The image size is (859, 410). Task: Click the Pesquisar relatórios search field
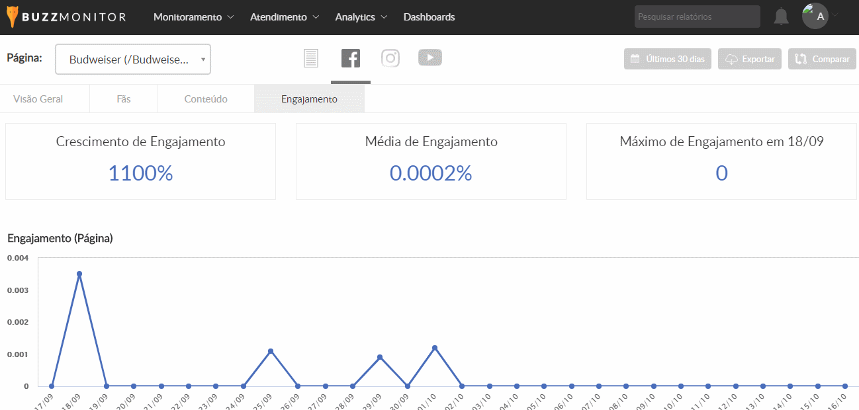pyautogui.click(x=697, y=17)
